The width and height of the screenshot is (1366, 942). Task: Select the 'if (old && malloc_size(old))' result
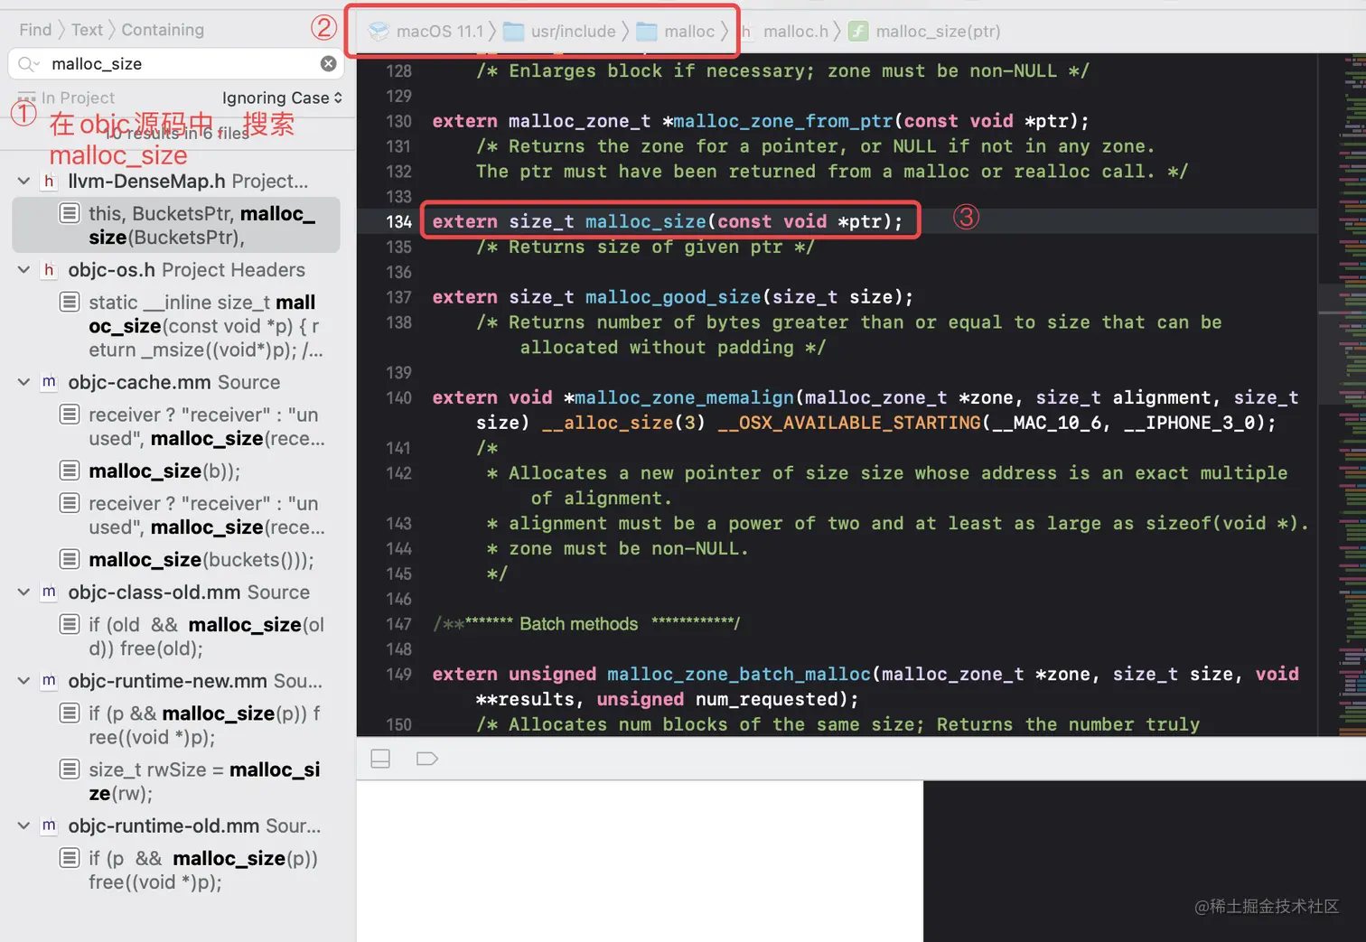pos(176,637)
